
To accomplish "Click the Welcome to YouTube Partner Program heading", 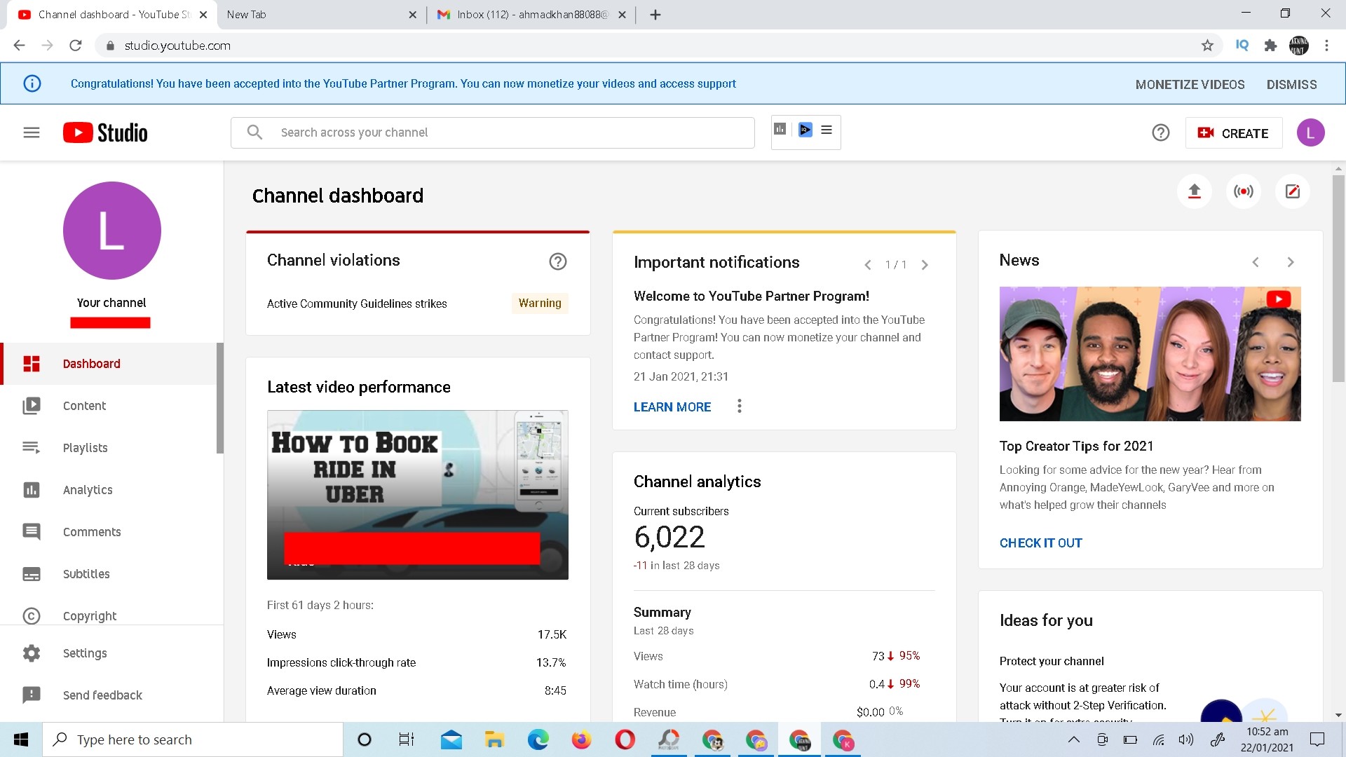I will coord(752,296).
